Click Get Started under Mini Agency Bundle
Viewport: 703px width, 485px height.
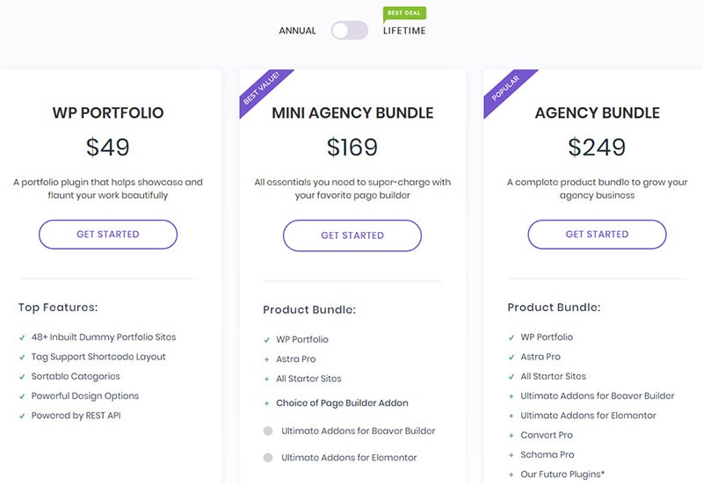(x=352, y=235)
